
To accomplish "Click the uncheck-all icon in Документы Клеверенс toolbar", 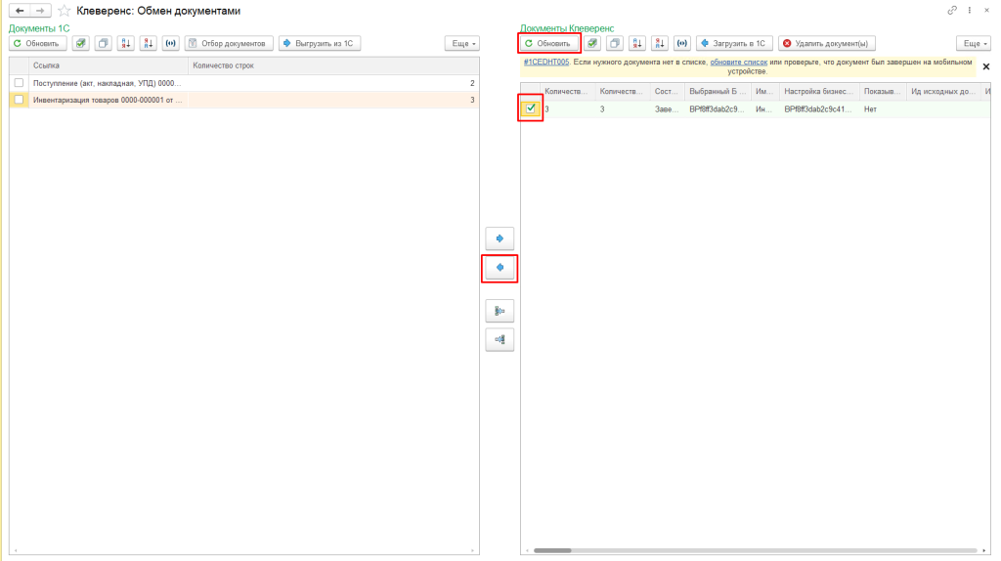I will 615,44.
